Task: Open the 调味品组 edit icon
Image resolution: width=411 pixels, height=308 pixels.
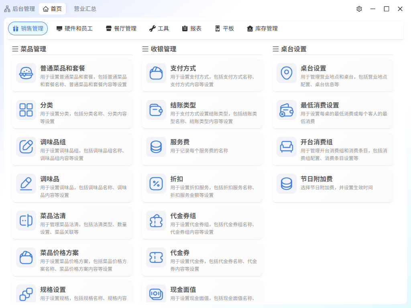Action: (26, 147)
